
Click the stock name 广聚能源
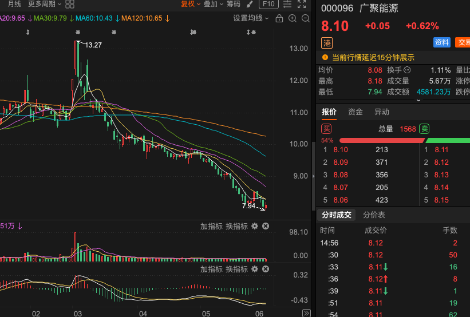pyautogui.click(x=379, y=8)
